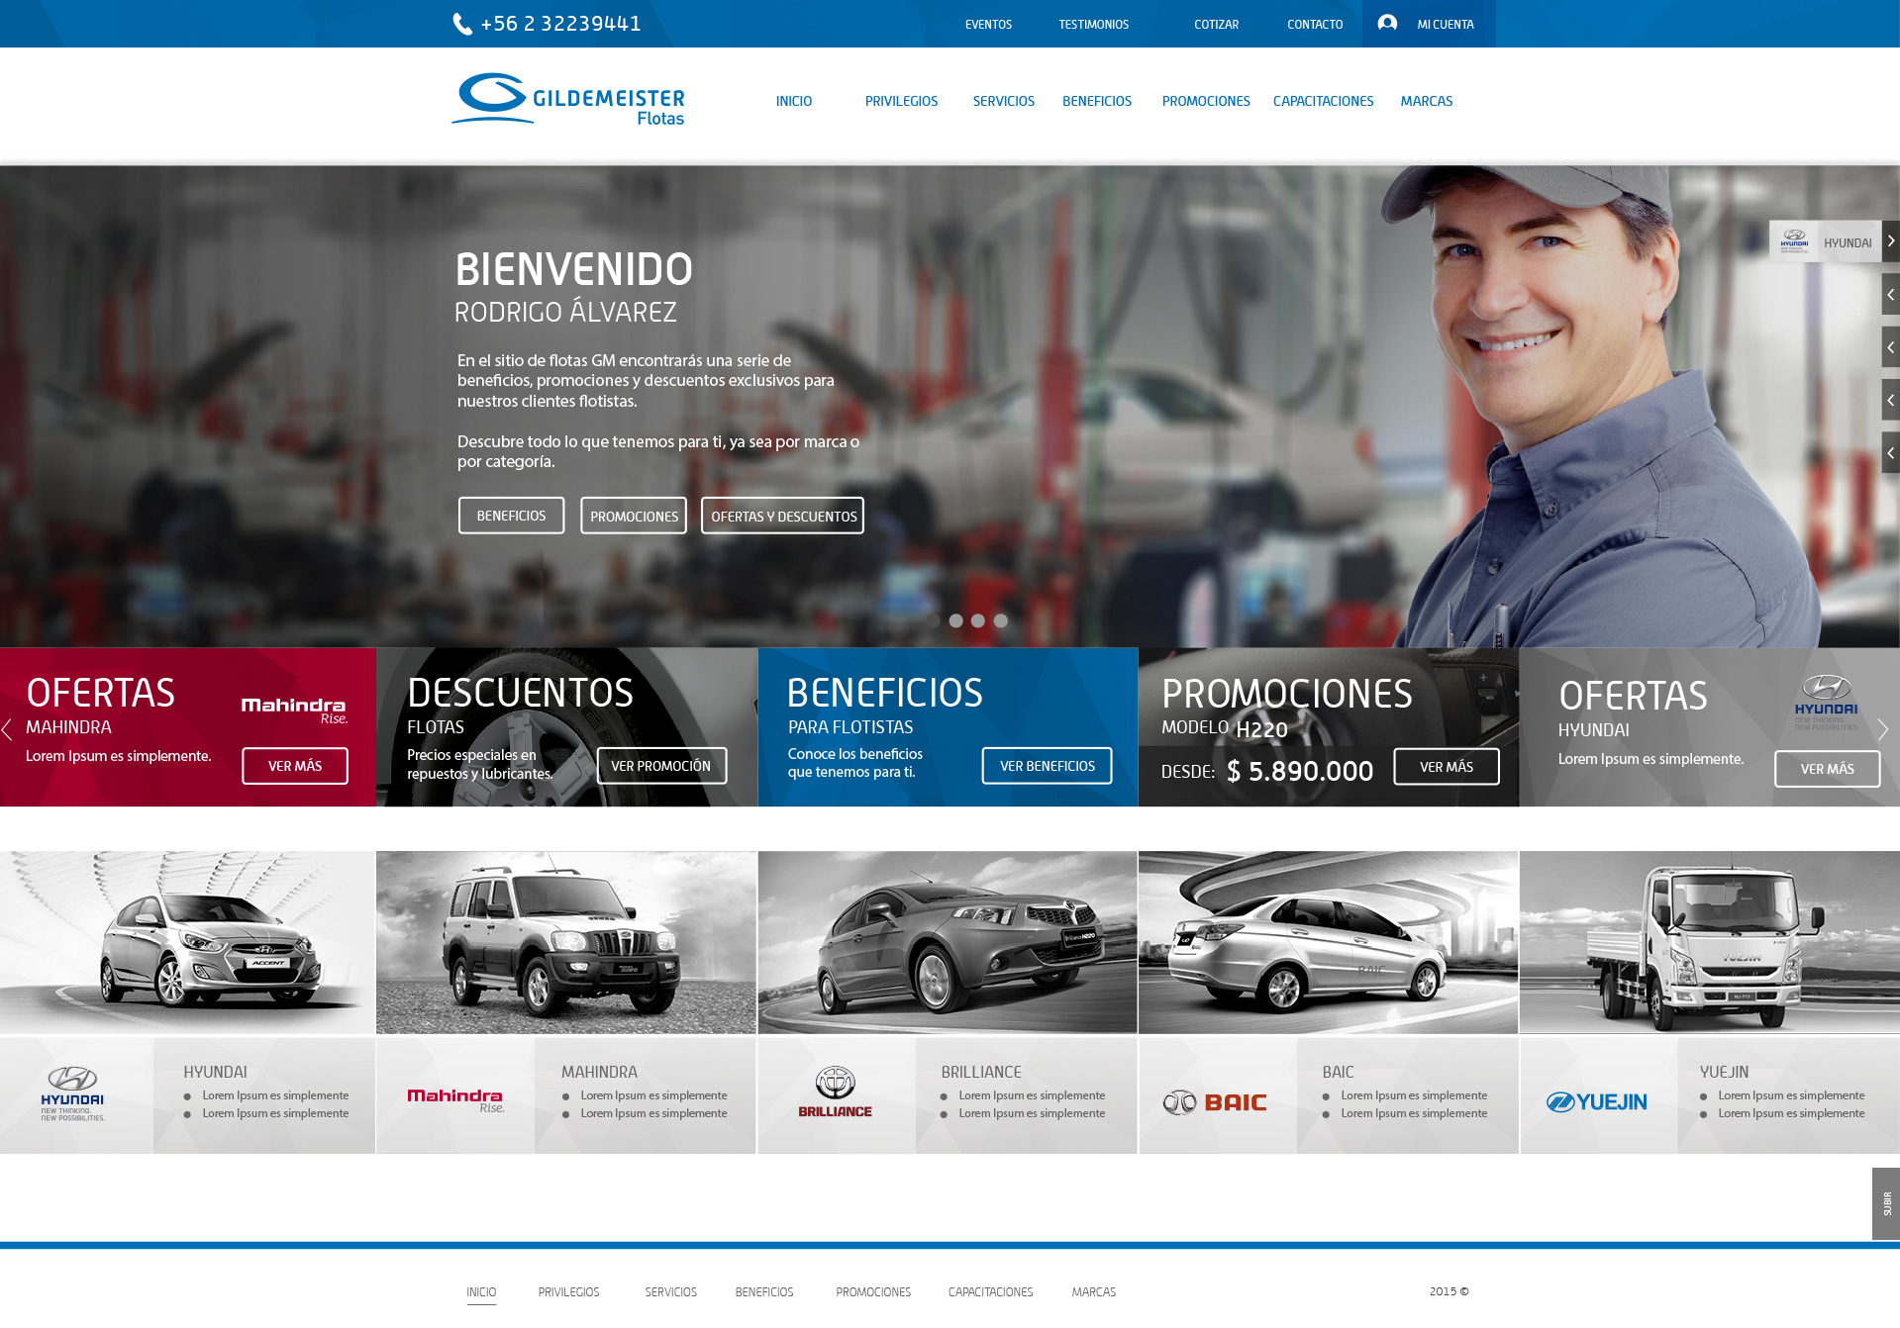The image size is (1900, 1328).
Task: Go to CAPACITACIONES in the main navigation
Action: click(1323, 101)
